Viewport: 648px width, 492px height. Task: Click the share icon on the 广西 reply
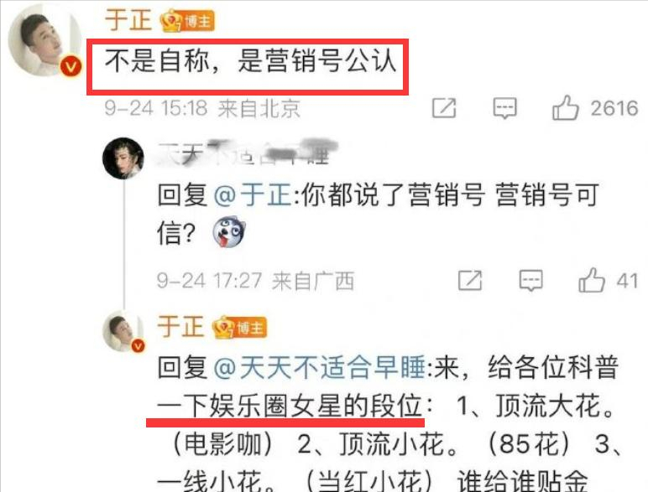click(x=470, y=281)
